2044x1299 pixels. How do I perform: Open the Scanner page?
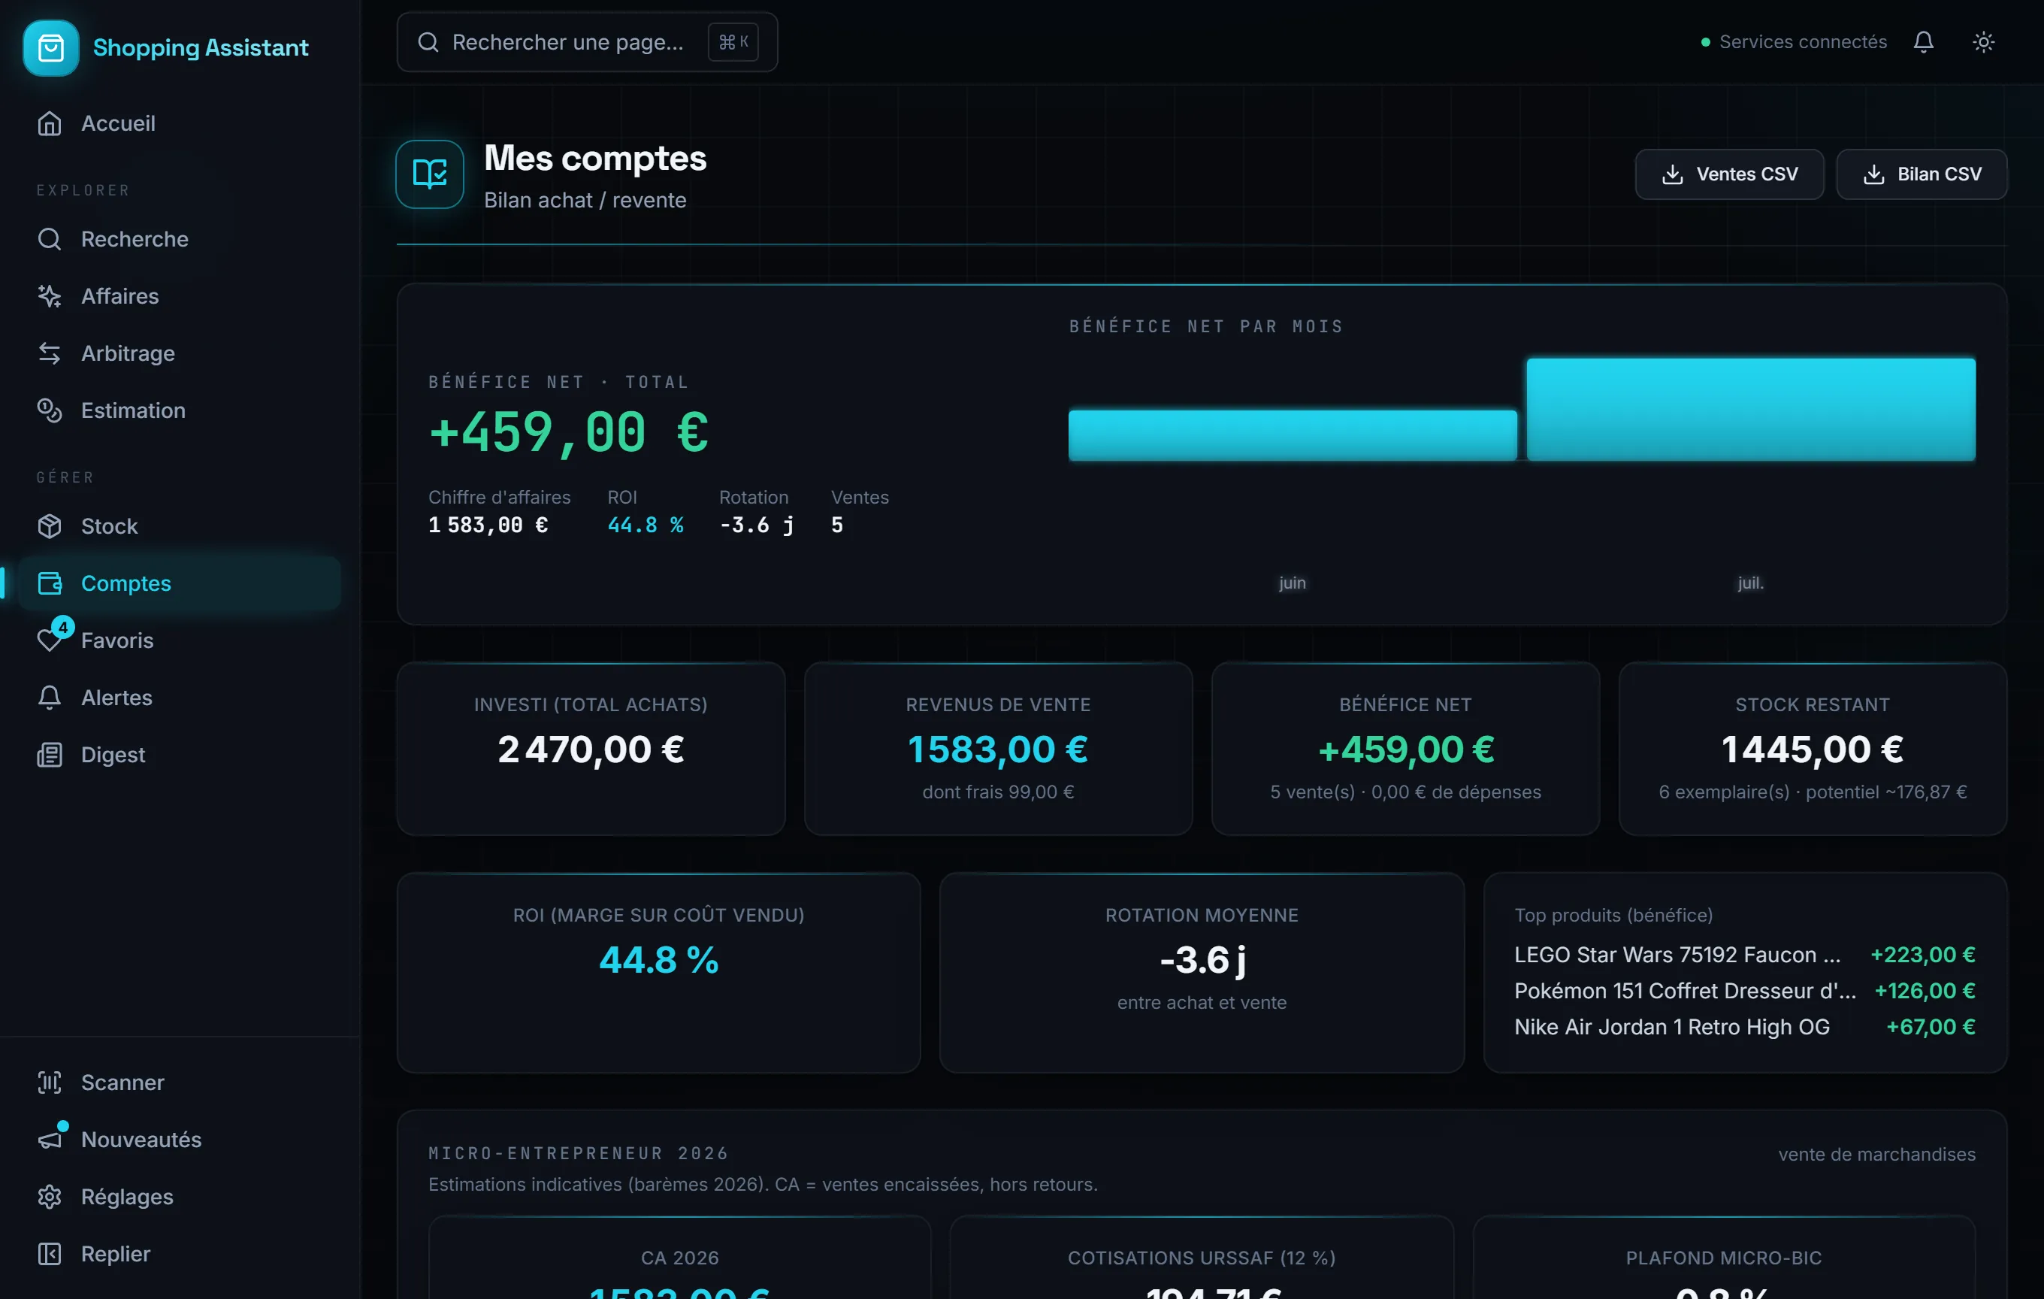tap(180, 1082)
